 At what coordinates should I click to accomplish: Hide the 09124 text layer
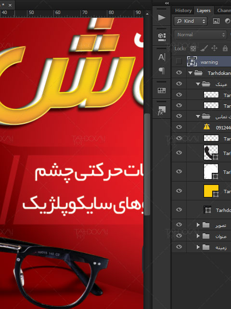coord(179,127)
